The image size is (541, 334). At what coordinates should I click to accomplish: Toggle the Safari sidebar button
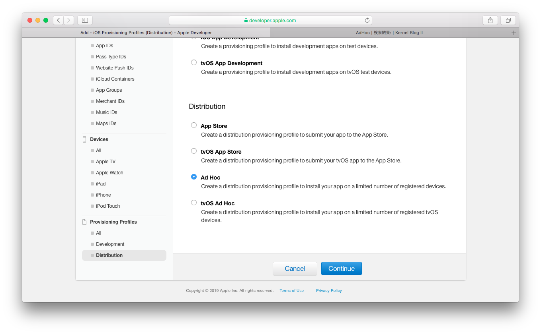tap(85, 20)
